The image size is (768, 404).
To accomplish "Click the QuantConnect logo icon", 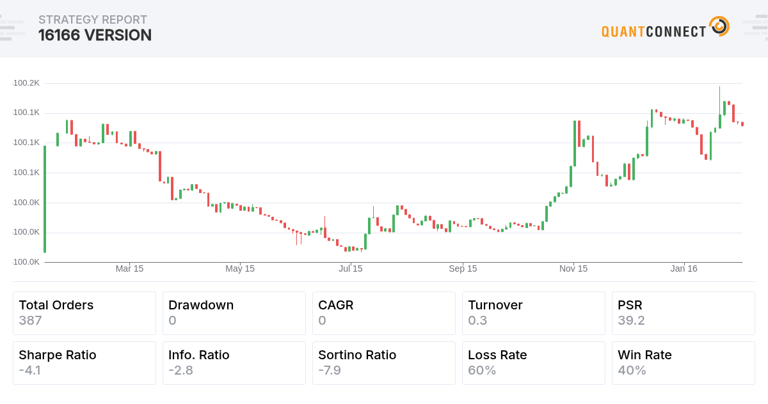I will click(x=719, y=27).
